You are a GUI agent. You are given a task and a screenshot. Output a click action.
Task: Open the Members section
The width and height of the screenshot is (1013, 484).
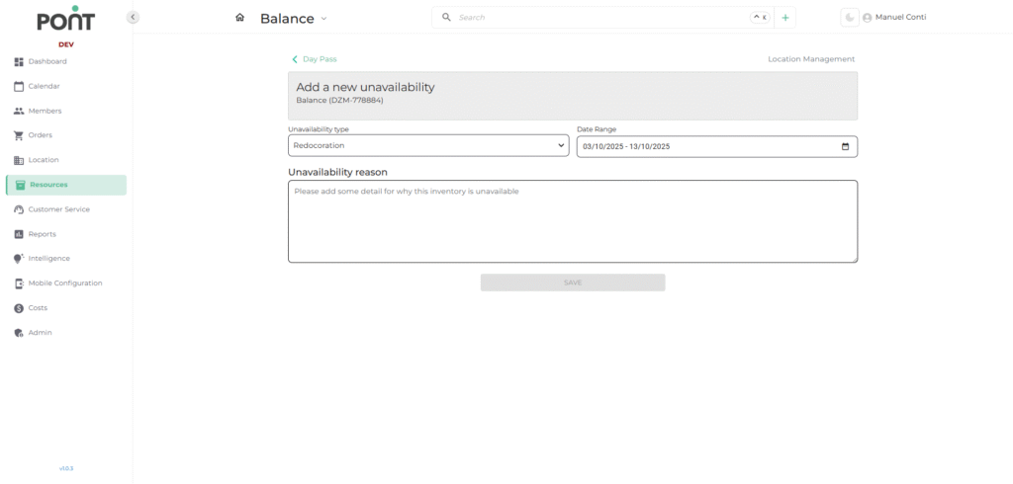[45, 111]
